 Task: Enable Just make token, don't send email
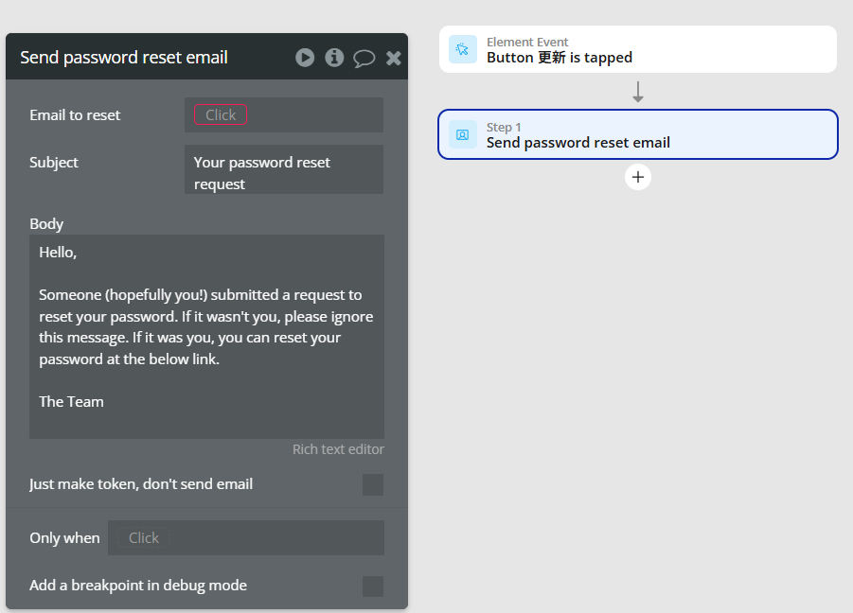tap(373, 484)
